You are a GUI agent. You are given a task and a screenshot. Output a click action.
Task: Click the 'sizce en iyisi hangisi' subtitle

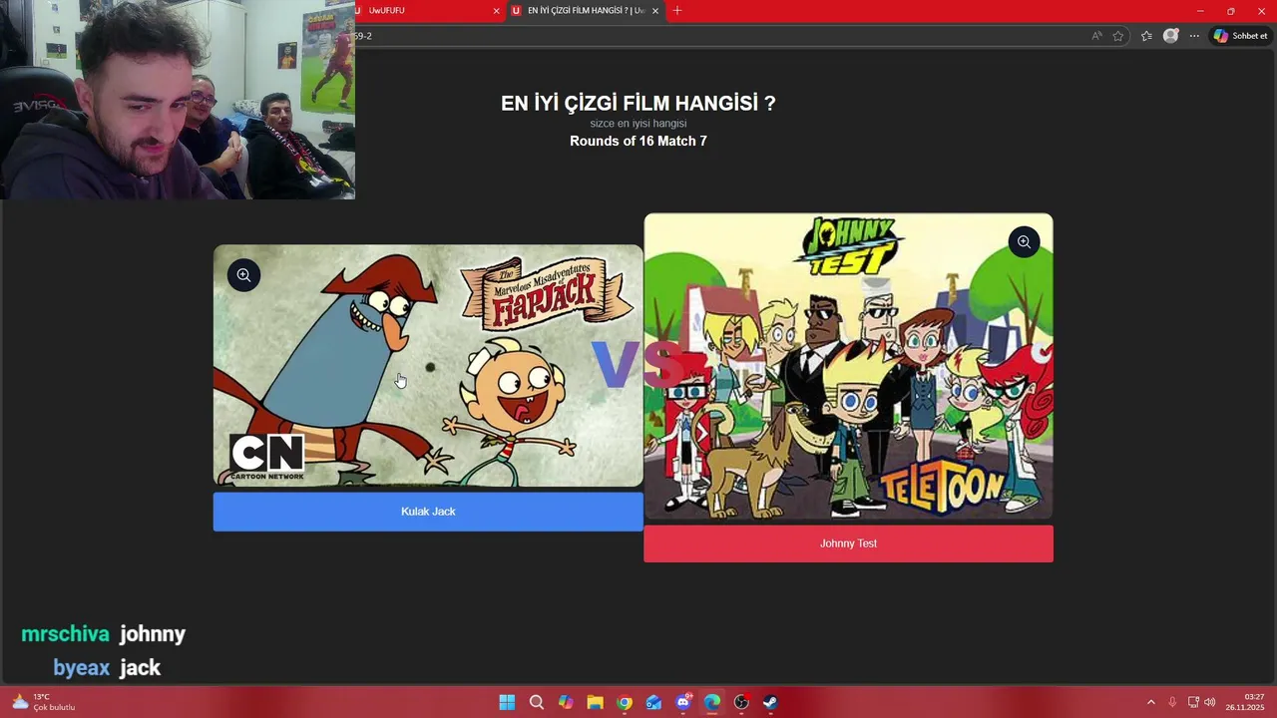(638, 124)
